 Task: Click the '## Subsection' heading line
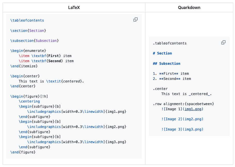pos(166,63)
